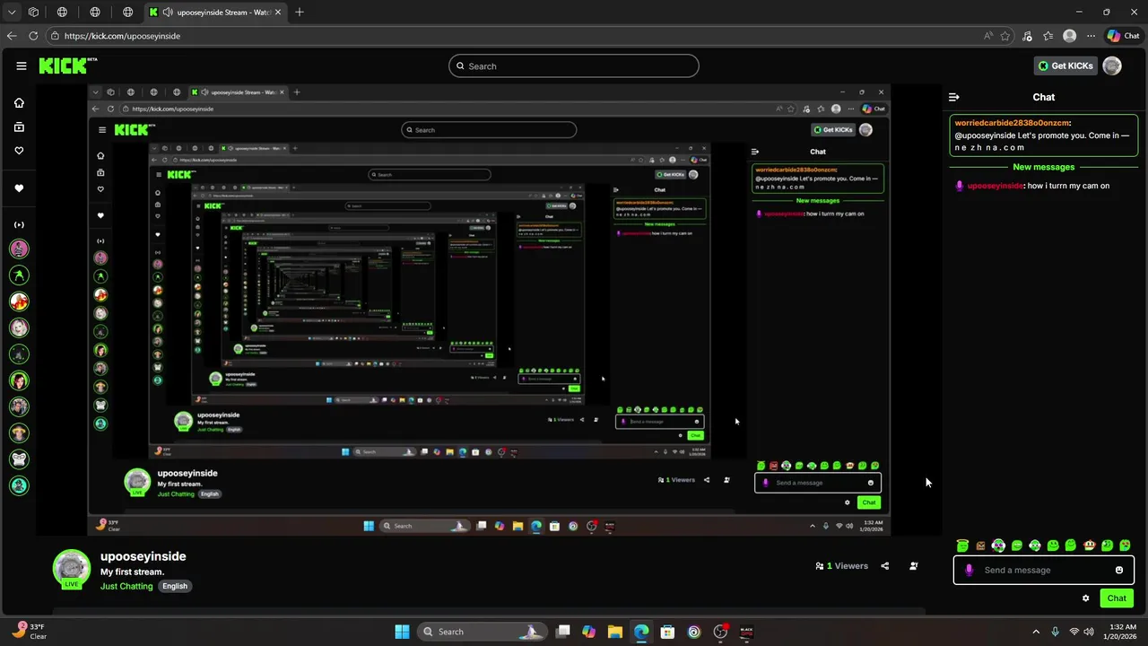Open the browser settings ellipsis menu
Screen dimensions: 1148x646
click(1091, 36)
